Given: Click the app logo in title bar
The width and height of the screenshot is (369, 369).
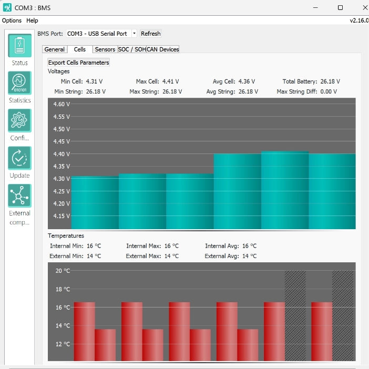Looking at the screenshot, I should coord(6,7).
